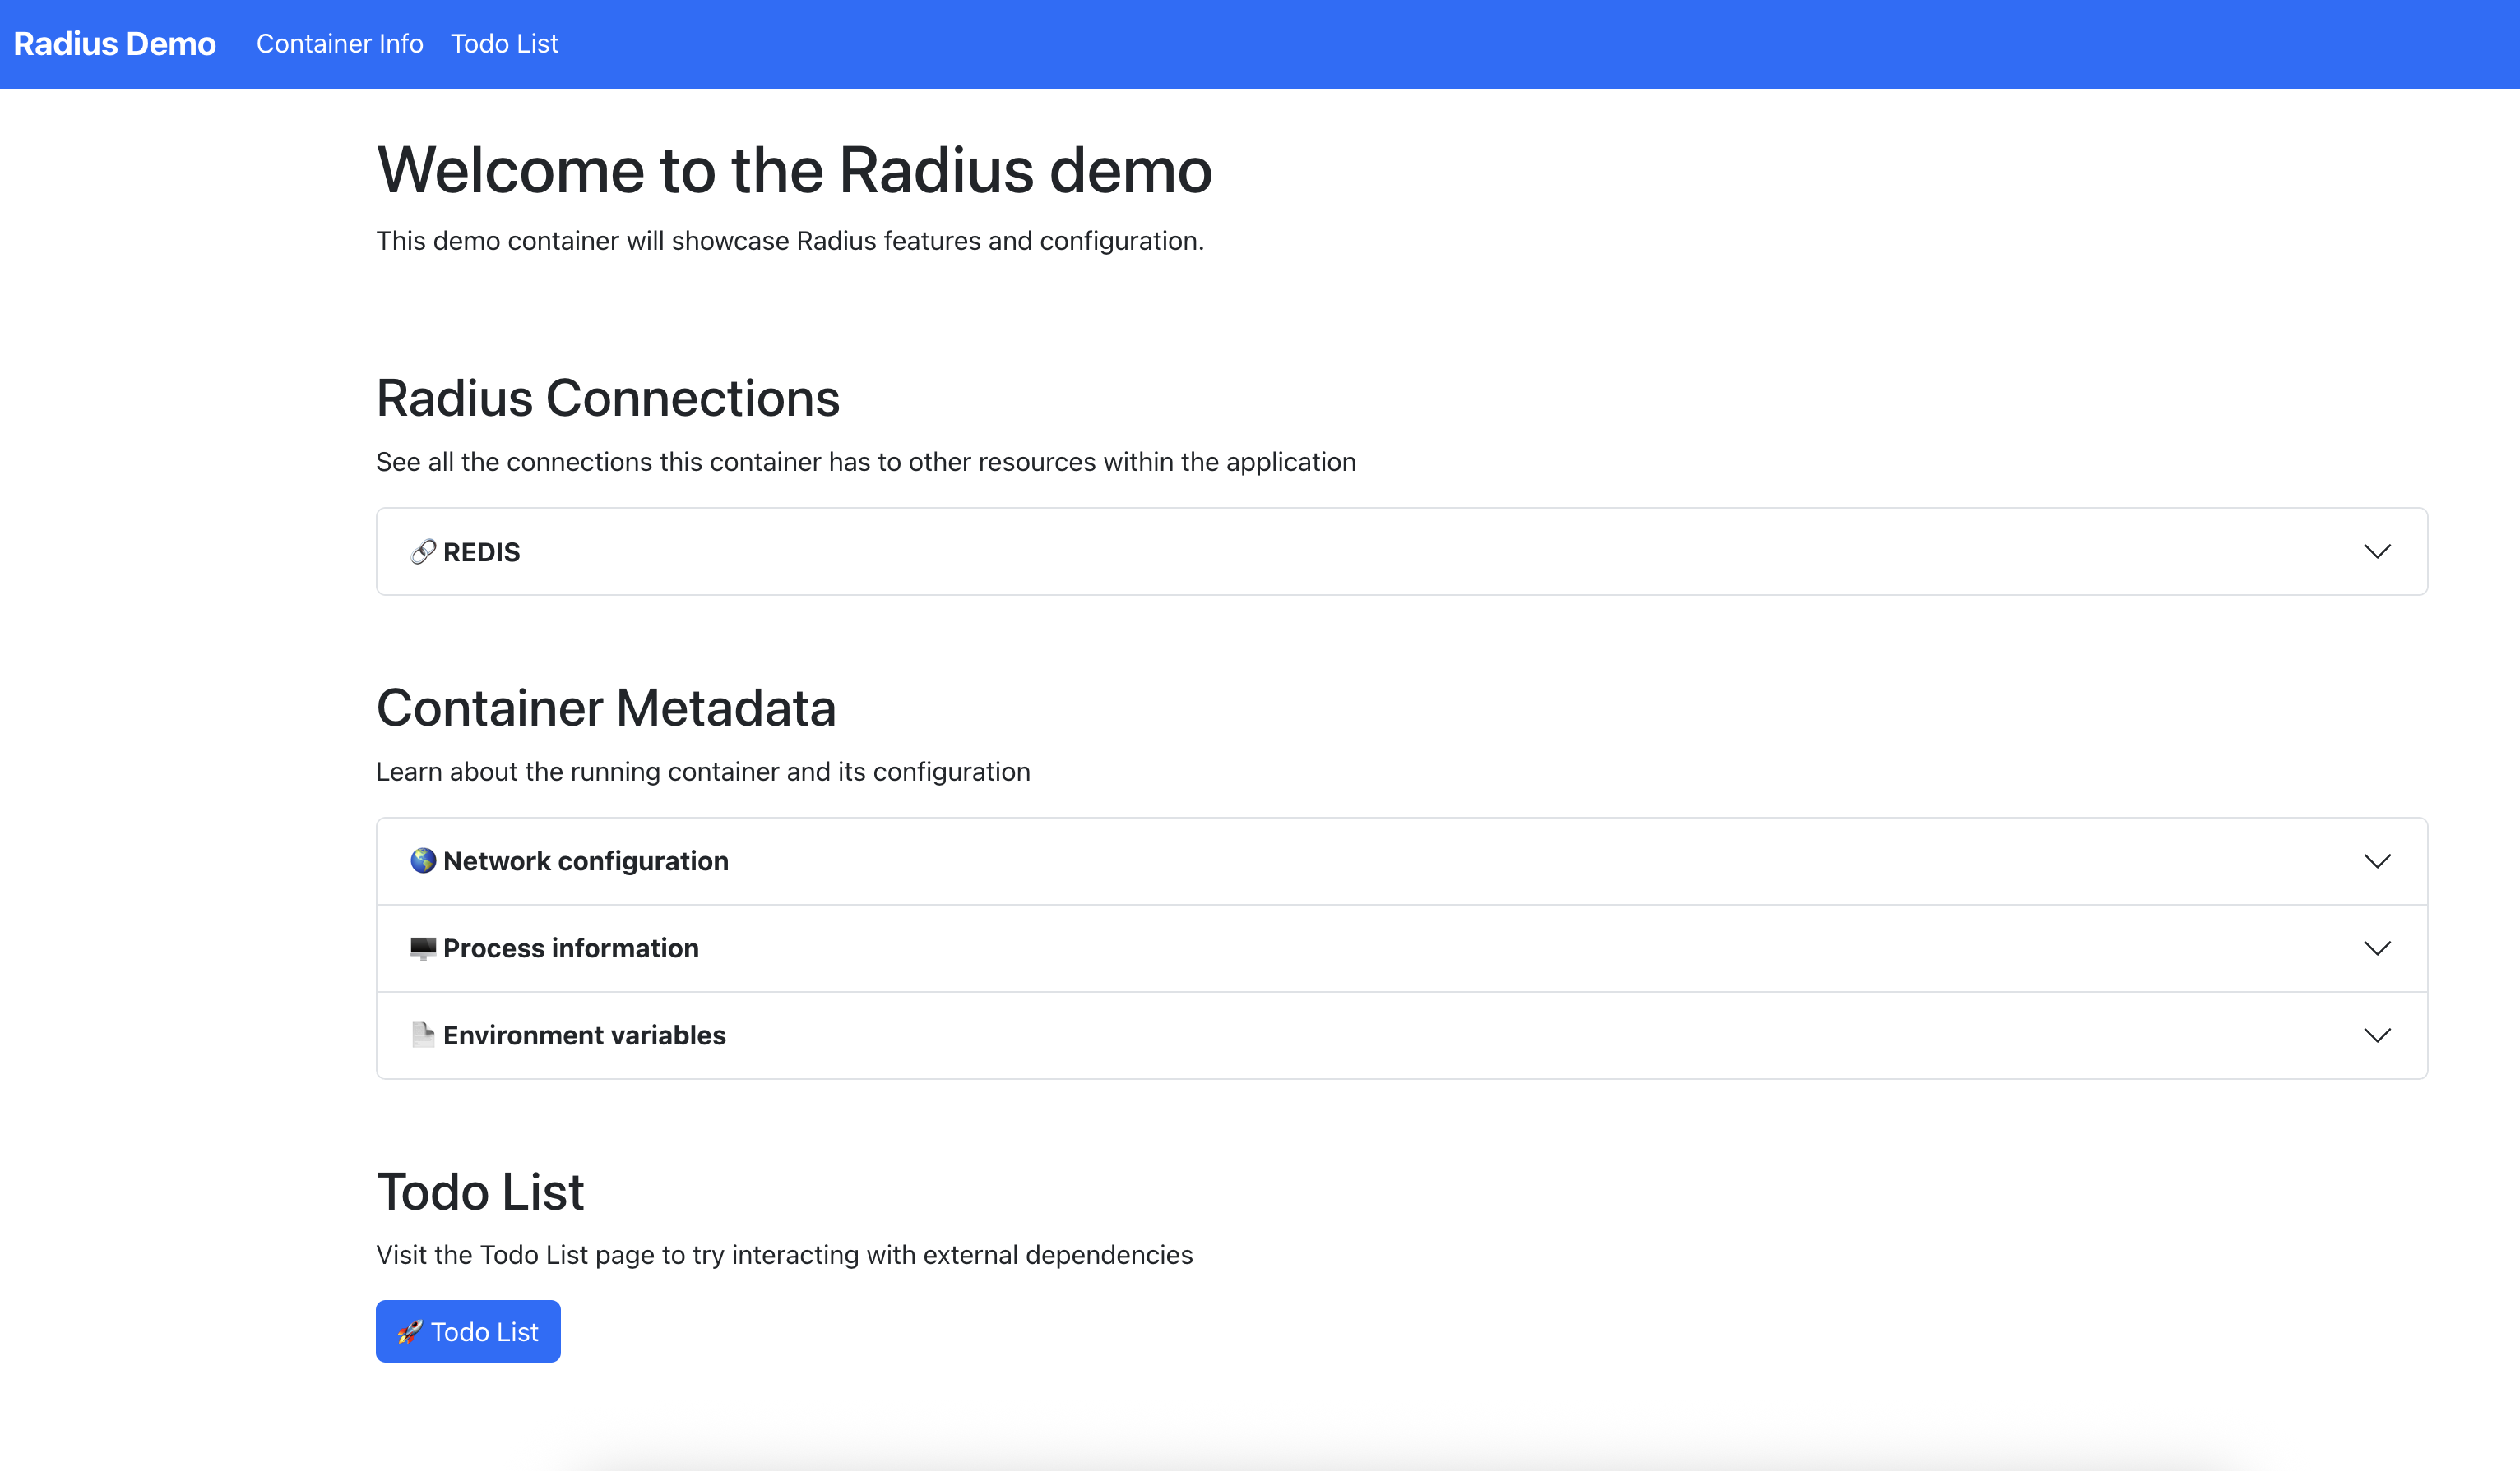Click the Process information label

pyautogui.click(x=570, y=948)
